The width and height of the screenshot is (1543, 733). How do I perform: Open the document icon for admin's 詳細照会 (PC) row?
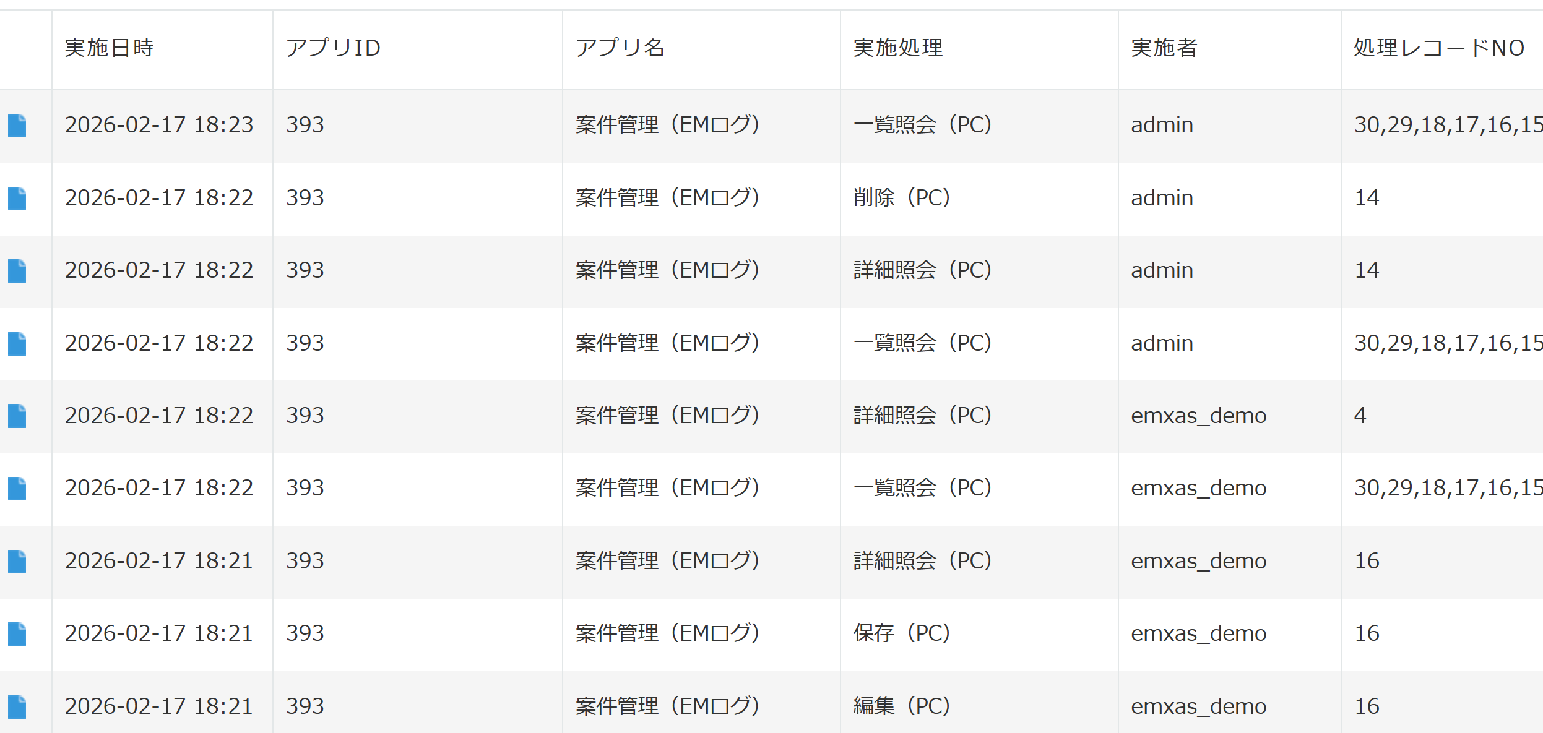17,271
